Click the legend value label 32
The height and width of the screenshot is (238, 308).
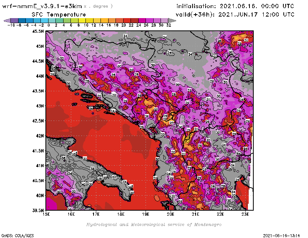(x=169, y=25)
